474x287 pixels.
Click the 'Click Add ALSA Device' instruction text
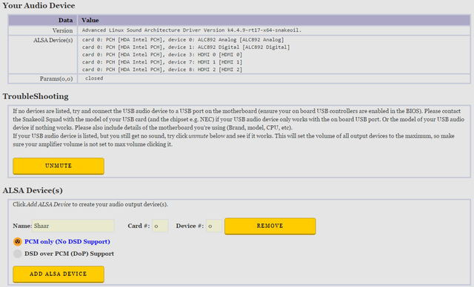click(x=90, y=204)
